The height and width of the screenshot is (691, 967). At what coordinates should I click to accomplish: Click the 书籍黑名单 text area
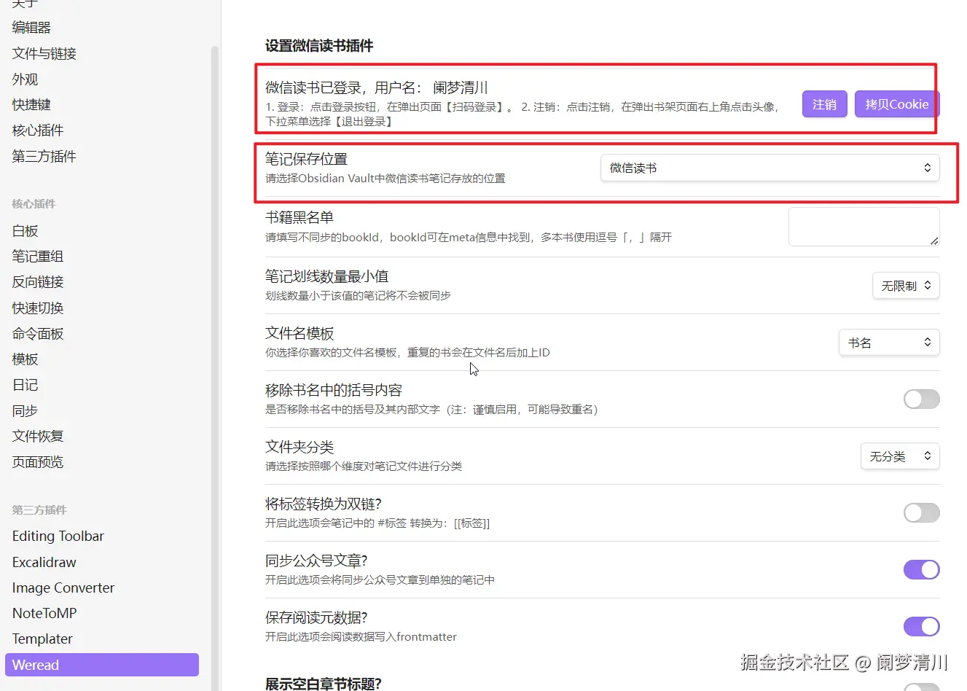(x=864, y=227)
